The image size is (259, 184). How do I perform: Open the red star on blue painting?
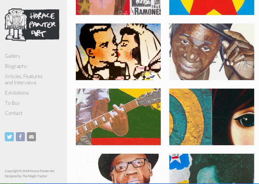click(x=212, y=7)
